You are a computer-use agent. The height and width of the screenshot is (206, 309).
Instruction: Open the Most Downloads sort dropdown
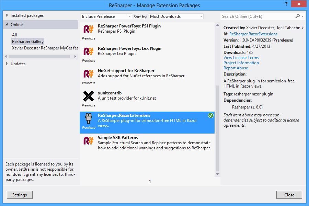(176, 16)
